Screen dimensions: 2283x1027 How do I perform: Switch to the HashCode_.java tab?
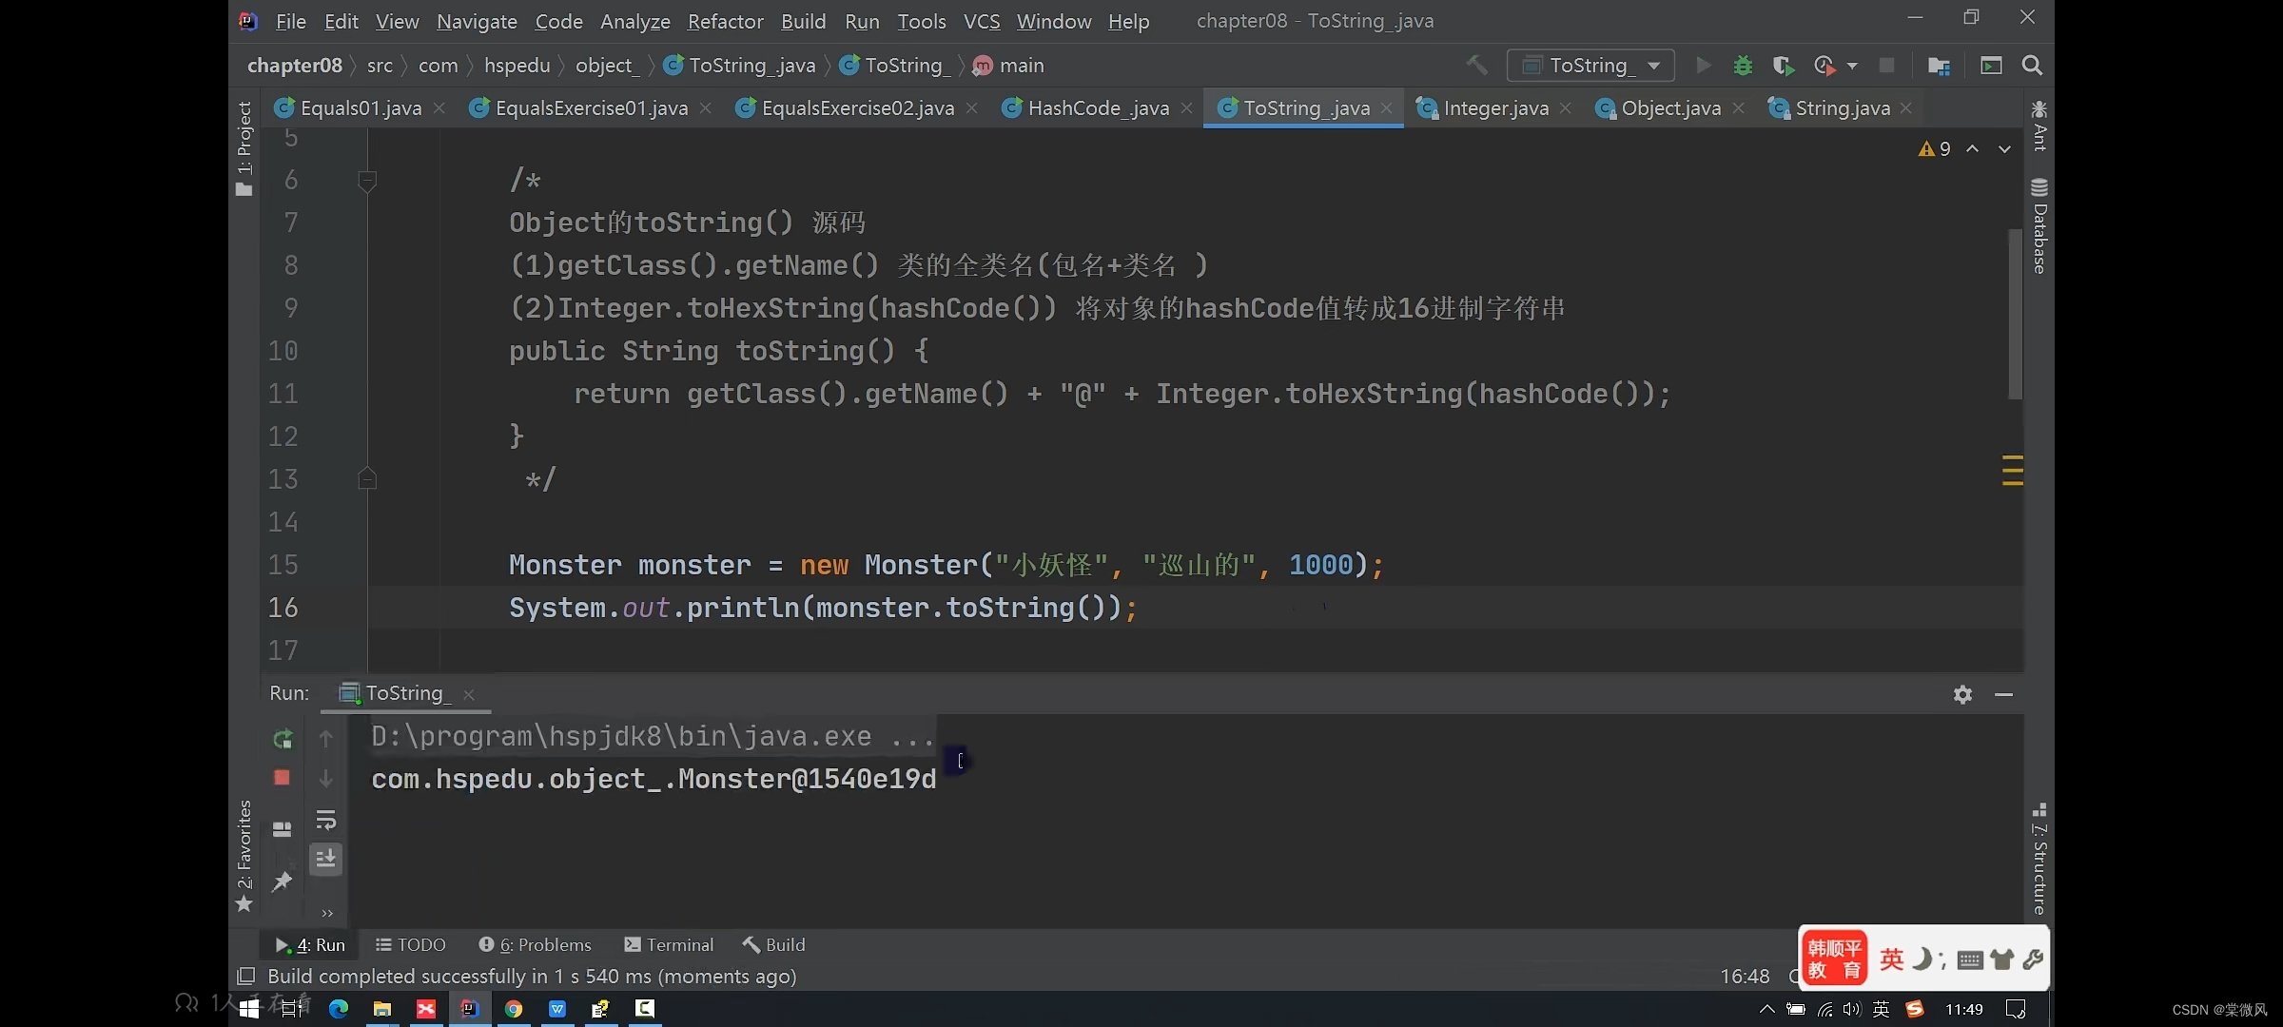[x=1098, y=108]
